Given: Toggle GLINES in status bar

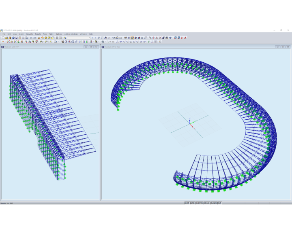Looking at the screenshot, I should coord(214,203).
